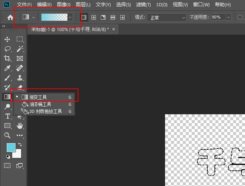Image resolution: width=245 pixels, height=186 pixels.
Task: Select the Eyedropper tool
Action: click(x=7, y=68)
